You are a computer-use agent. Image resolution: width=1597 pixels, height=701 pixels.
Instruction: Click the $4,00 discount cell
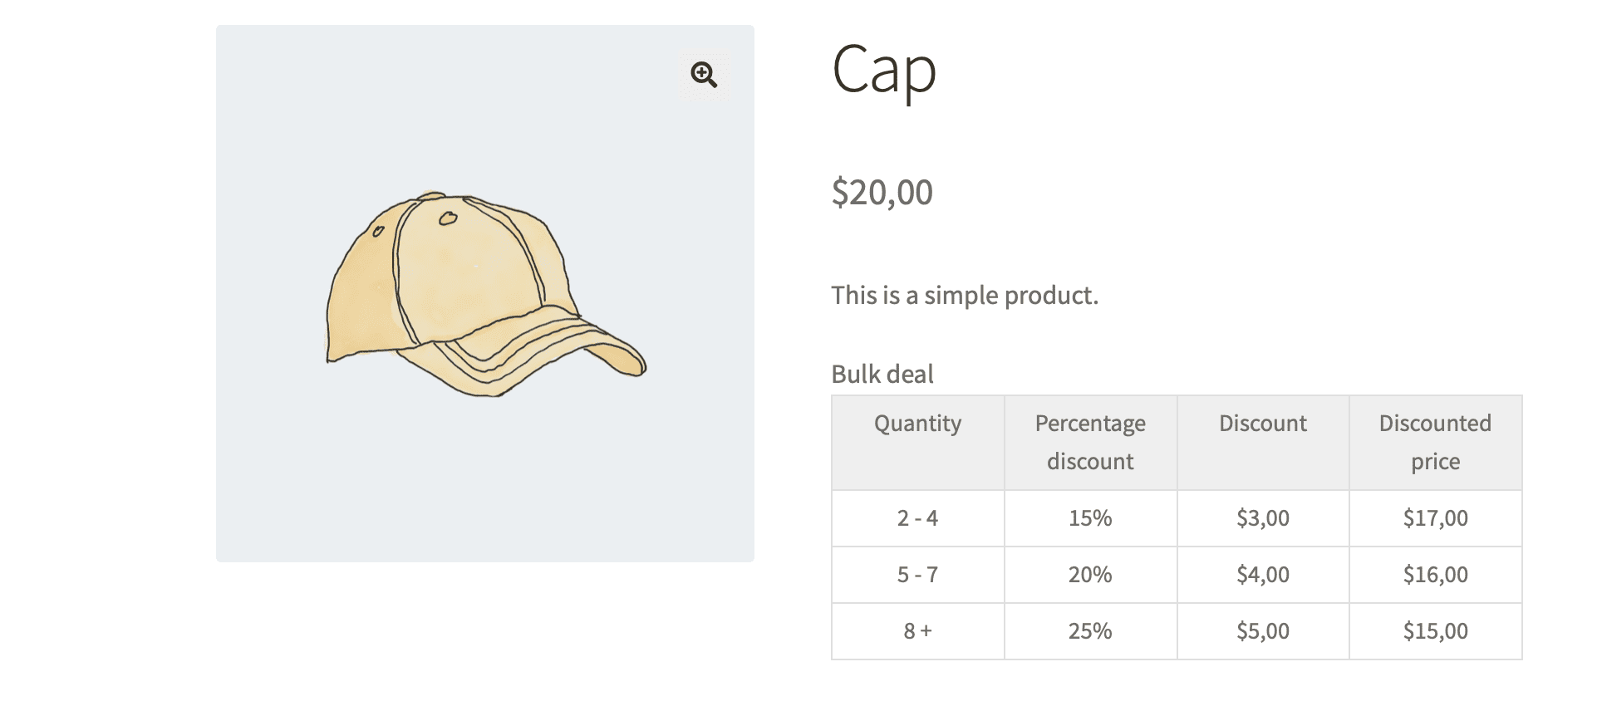point(1262,575)
